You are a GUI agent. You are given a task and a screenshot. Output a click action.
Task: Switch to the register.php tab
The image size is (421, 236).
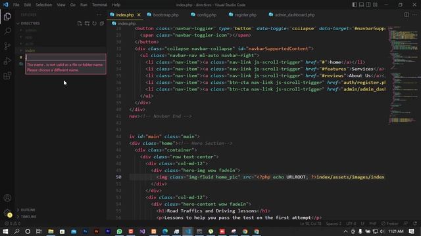[243, 15]
